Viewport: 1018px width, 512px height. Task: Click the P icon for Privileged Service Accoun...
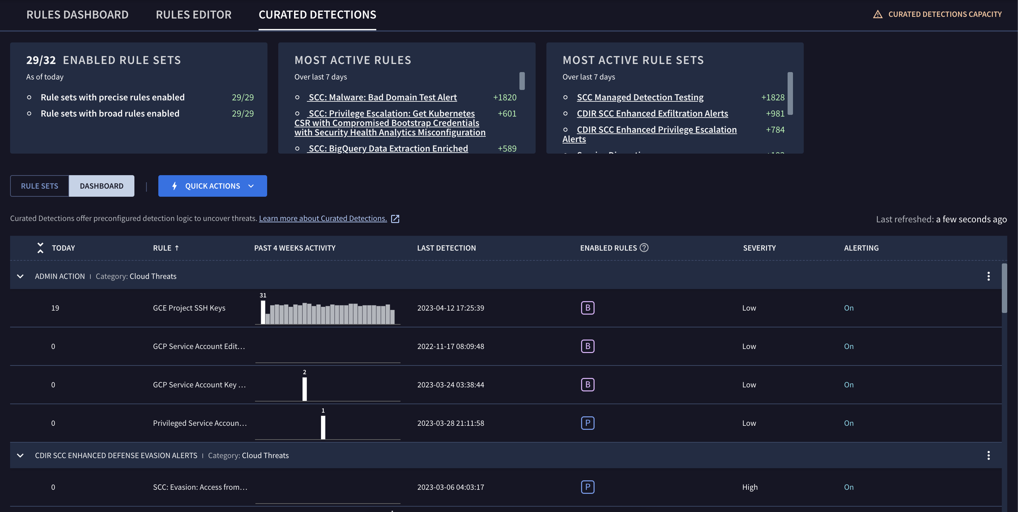587,422
